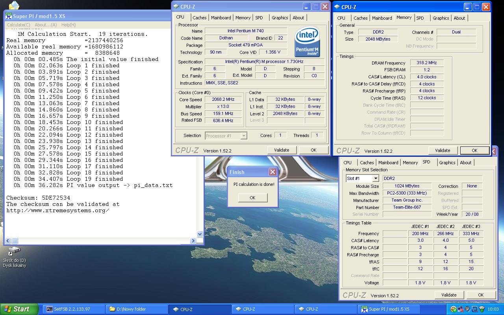Click OK in the CPU tab window

click(x=313, y=150)
